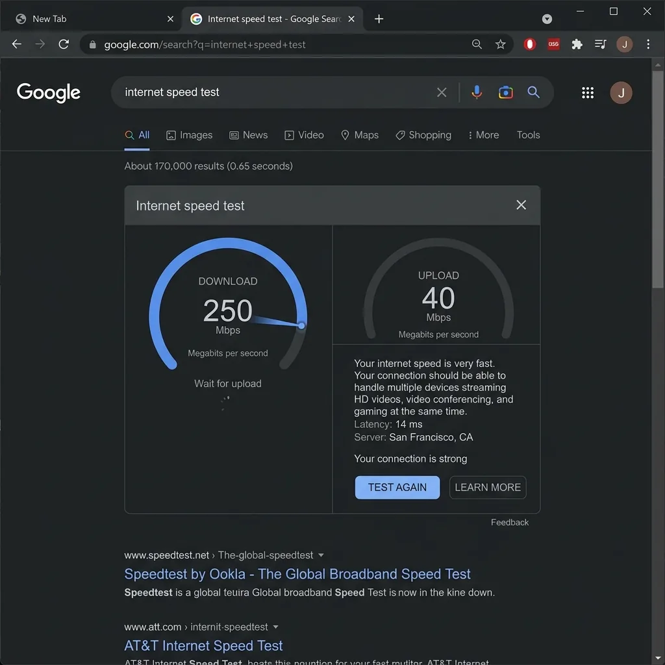Image resolution: width=665 pixels, height=665 pixels.
Task: Close the New Tab tab
Action: click(x=170, y=19)
